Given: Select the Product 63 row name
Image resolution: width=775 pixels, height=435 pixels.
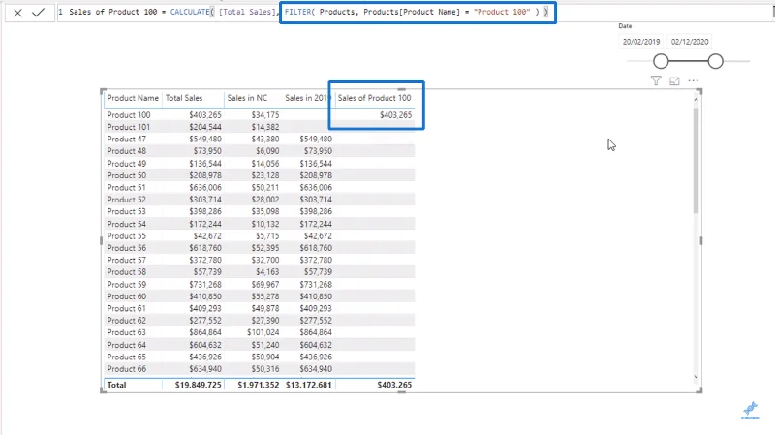Looking at the screenshot, I should pyautogui.click(x=127, y=332).
